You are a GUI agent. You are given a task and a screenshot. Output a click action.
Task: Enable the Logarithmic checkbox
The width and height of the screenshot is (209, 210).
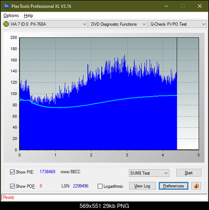[x=100, y=186]
